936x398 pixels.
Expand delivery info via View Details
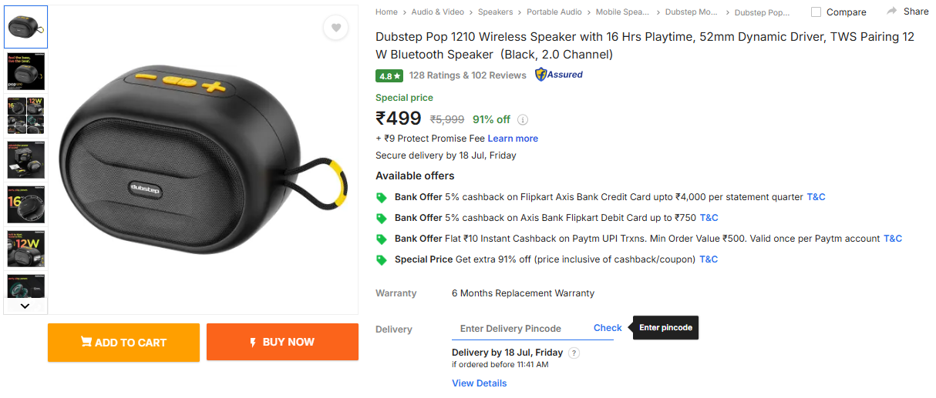(x=479, y=383)
